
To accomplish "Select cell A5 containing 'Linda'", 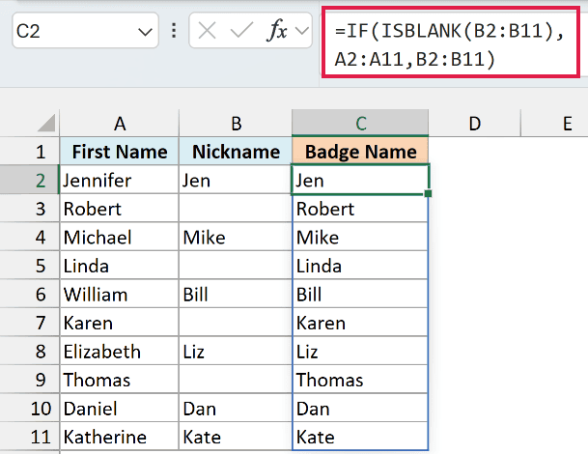I will [x=120, y=266].
